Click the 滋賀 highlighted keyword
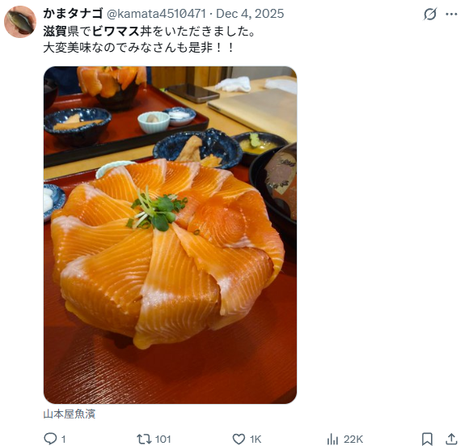 [x=55, y=31]
